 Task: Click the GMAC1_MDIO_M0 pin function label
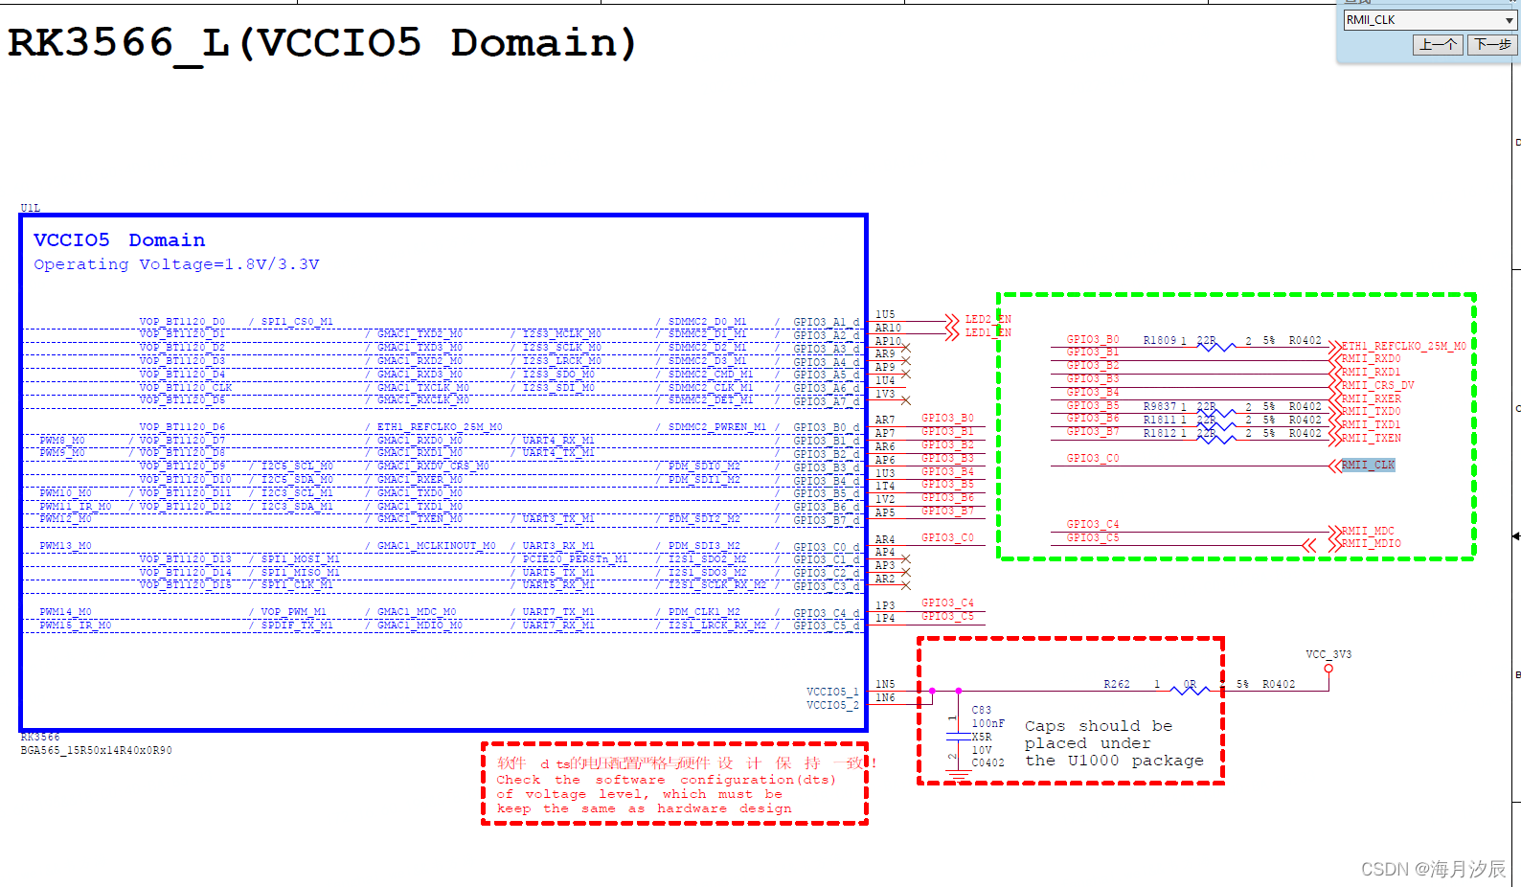pyautogui.click(x=420, y=625)
